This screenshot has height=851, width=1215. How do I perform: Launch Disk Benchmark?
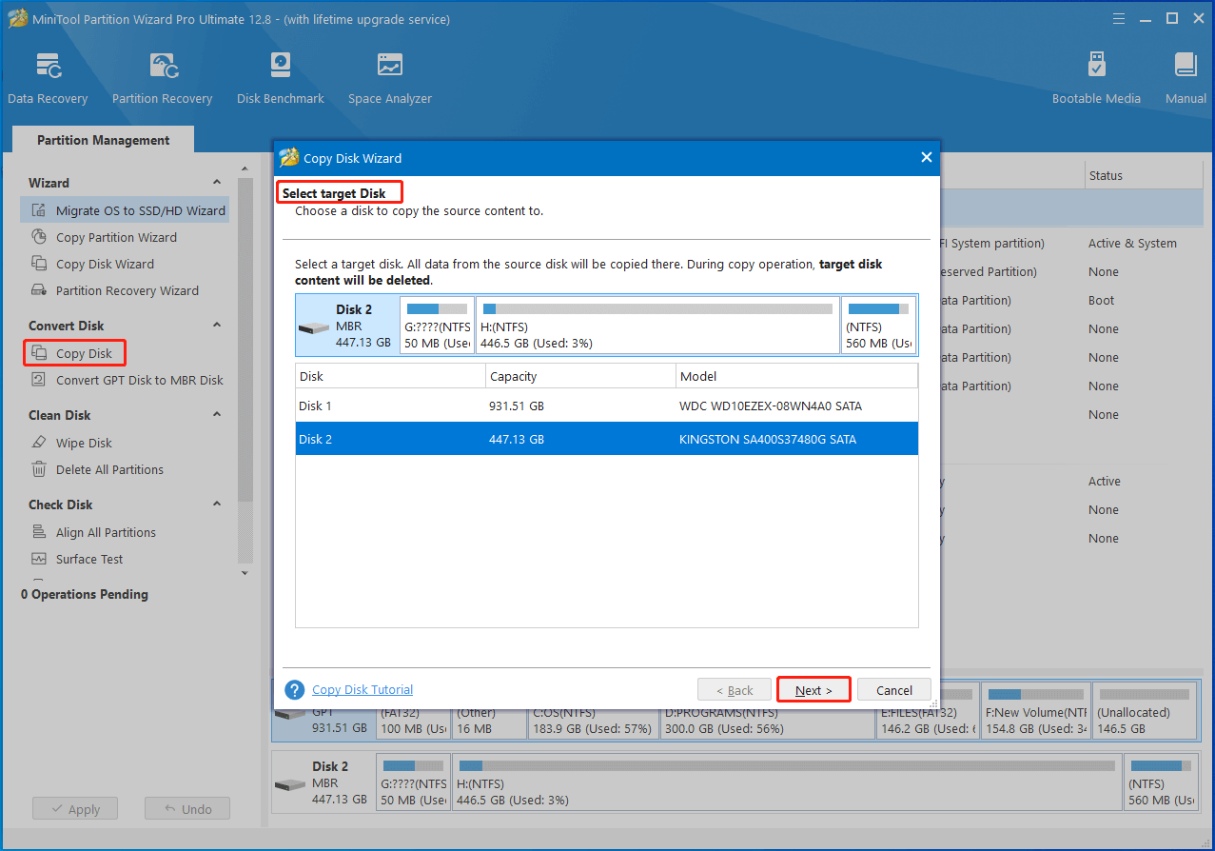(281, 78)
